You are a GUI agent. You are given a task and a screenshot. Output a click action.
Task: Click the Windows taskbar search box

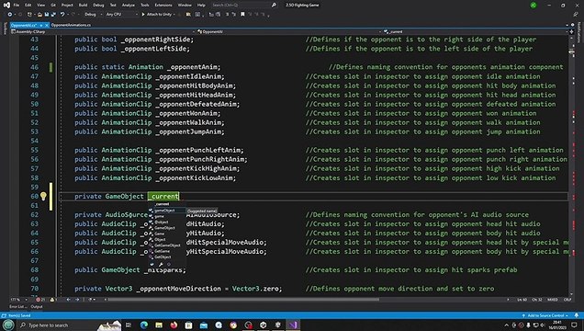pos(69,325)
